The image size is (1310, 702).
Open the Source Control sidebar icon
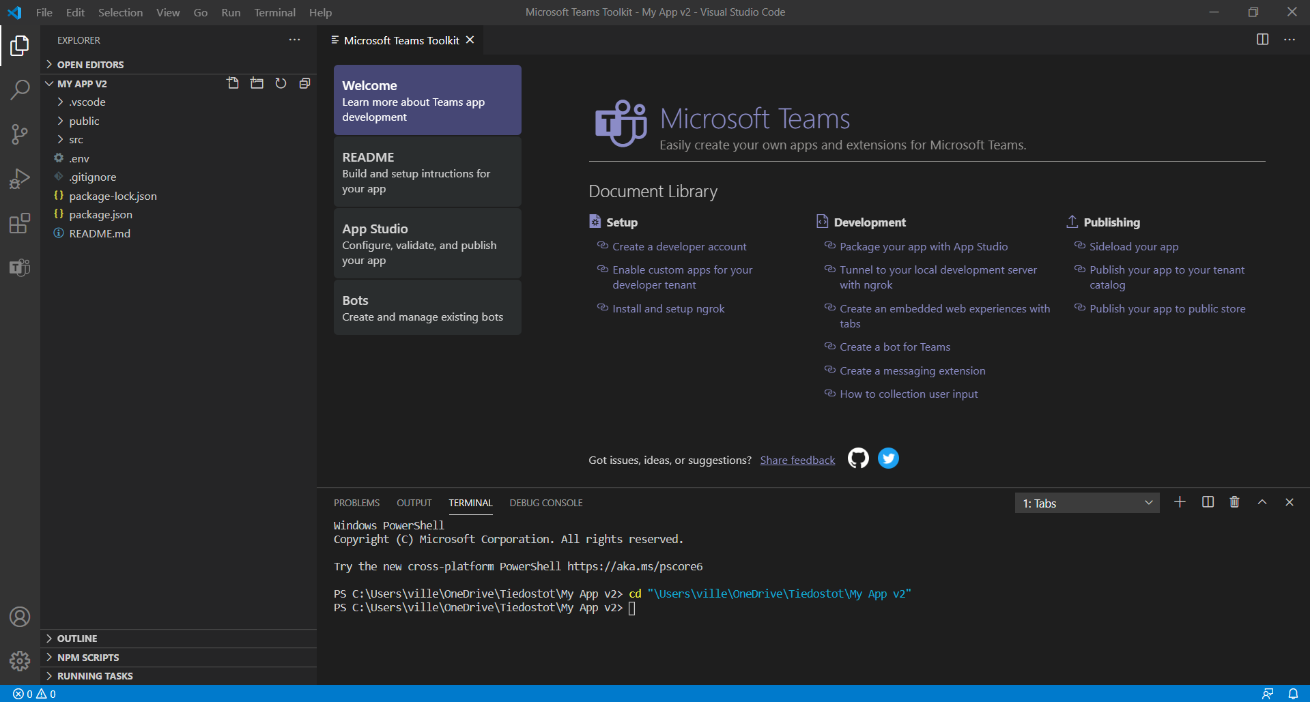[20, 134]
